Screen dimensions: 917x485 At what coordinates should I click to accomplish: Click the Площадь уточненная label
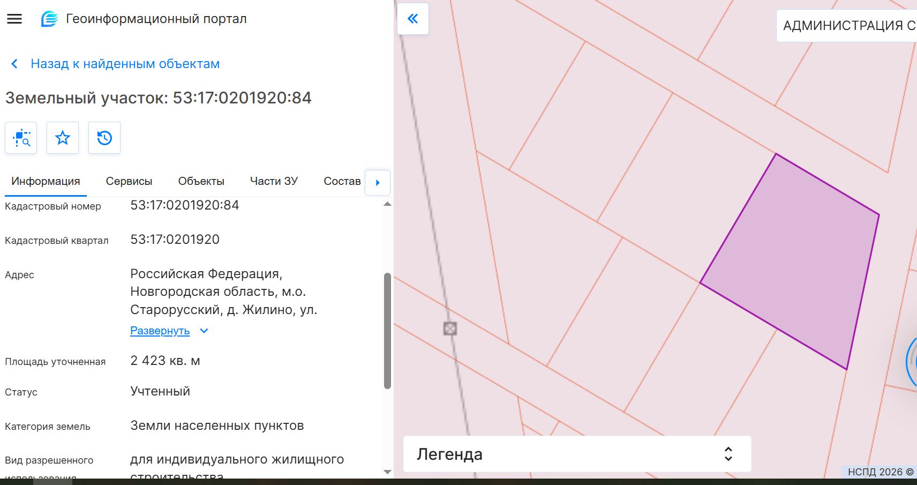55,362
